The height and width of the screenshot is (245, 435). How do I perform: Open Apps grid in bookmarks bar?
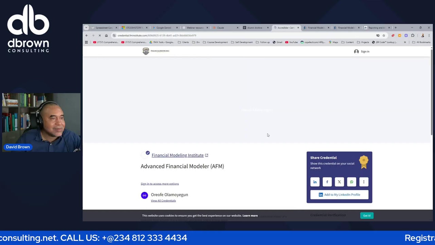tap(86, 42)
